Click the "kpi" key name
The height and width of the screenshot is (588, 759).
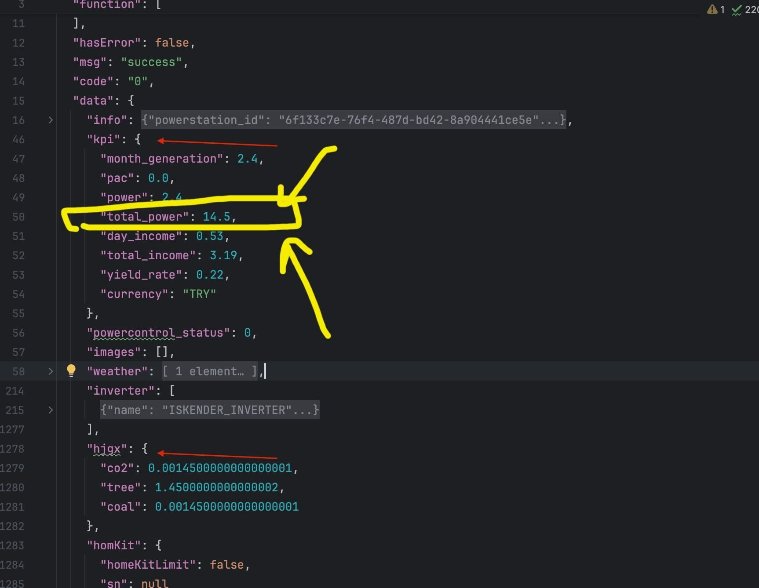[104, 139]
